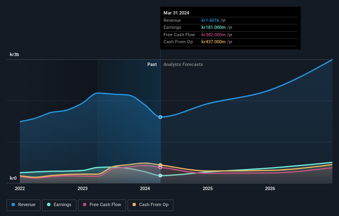Click the Revenue row label in tooltip
The height and width of the screenshot is (216, 339).
pyautogui.click(x=172, y=20)
